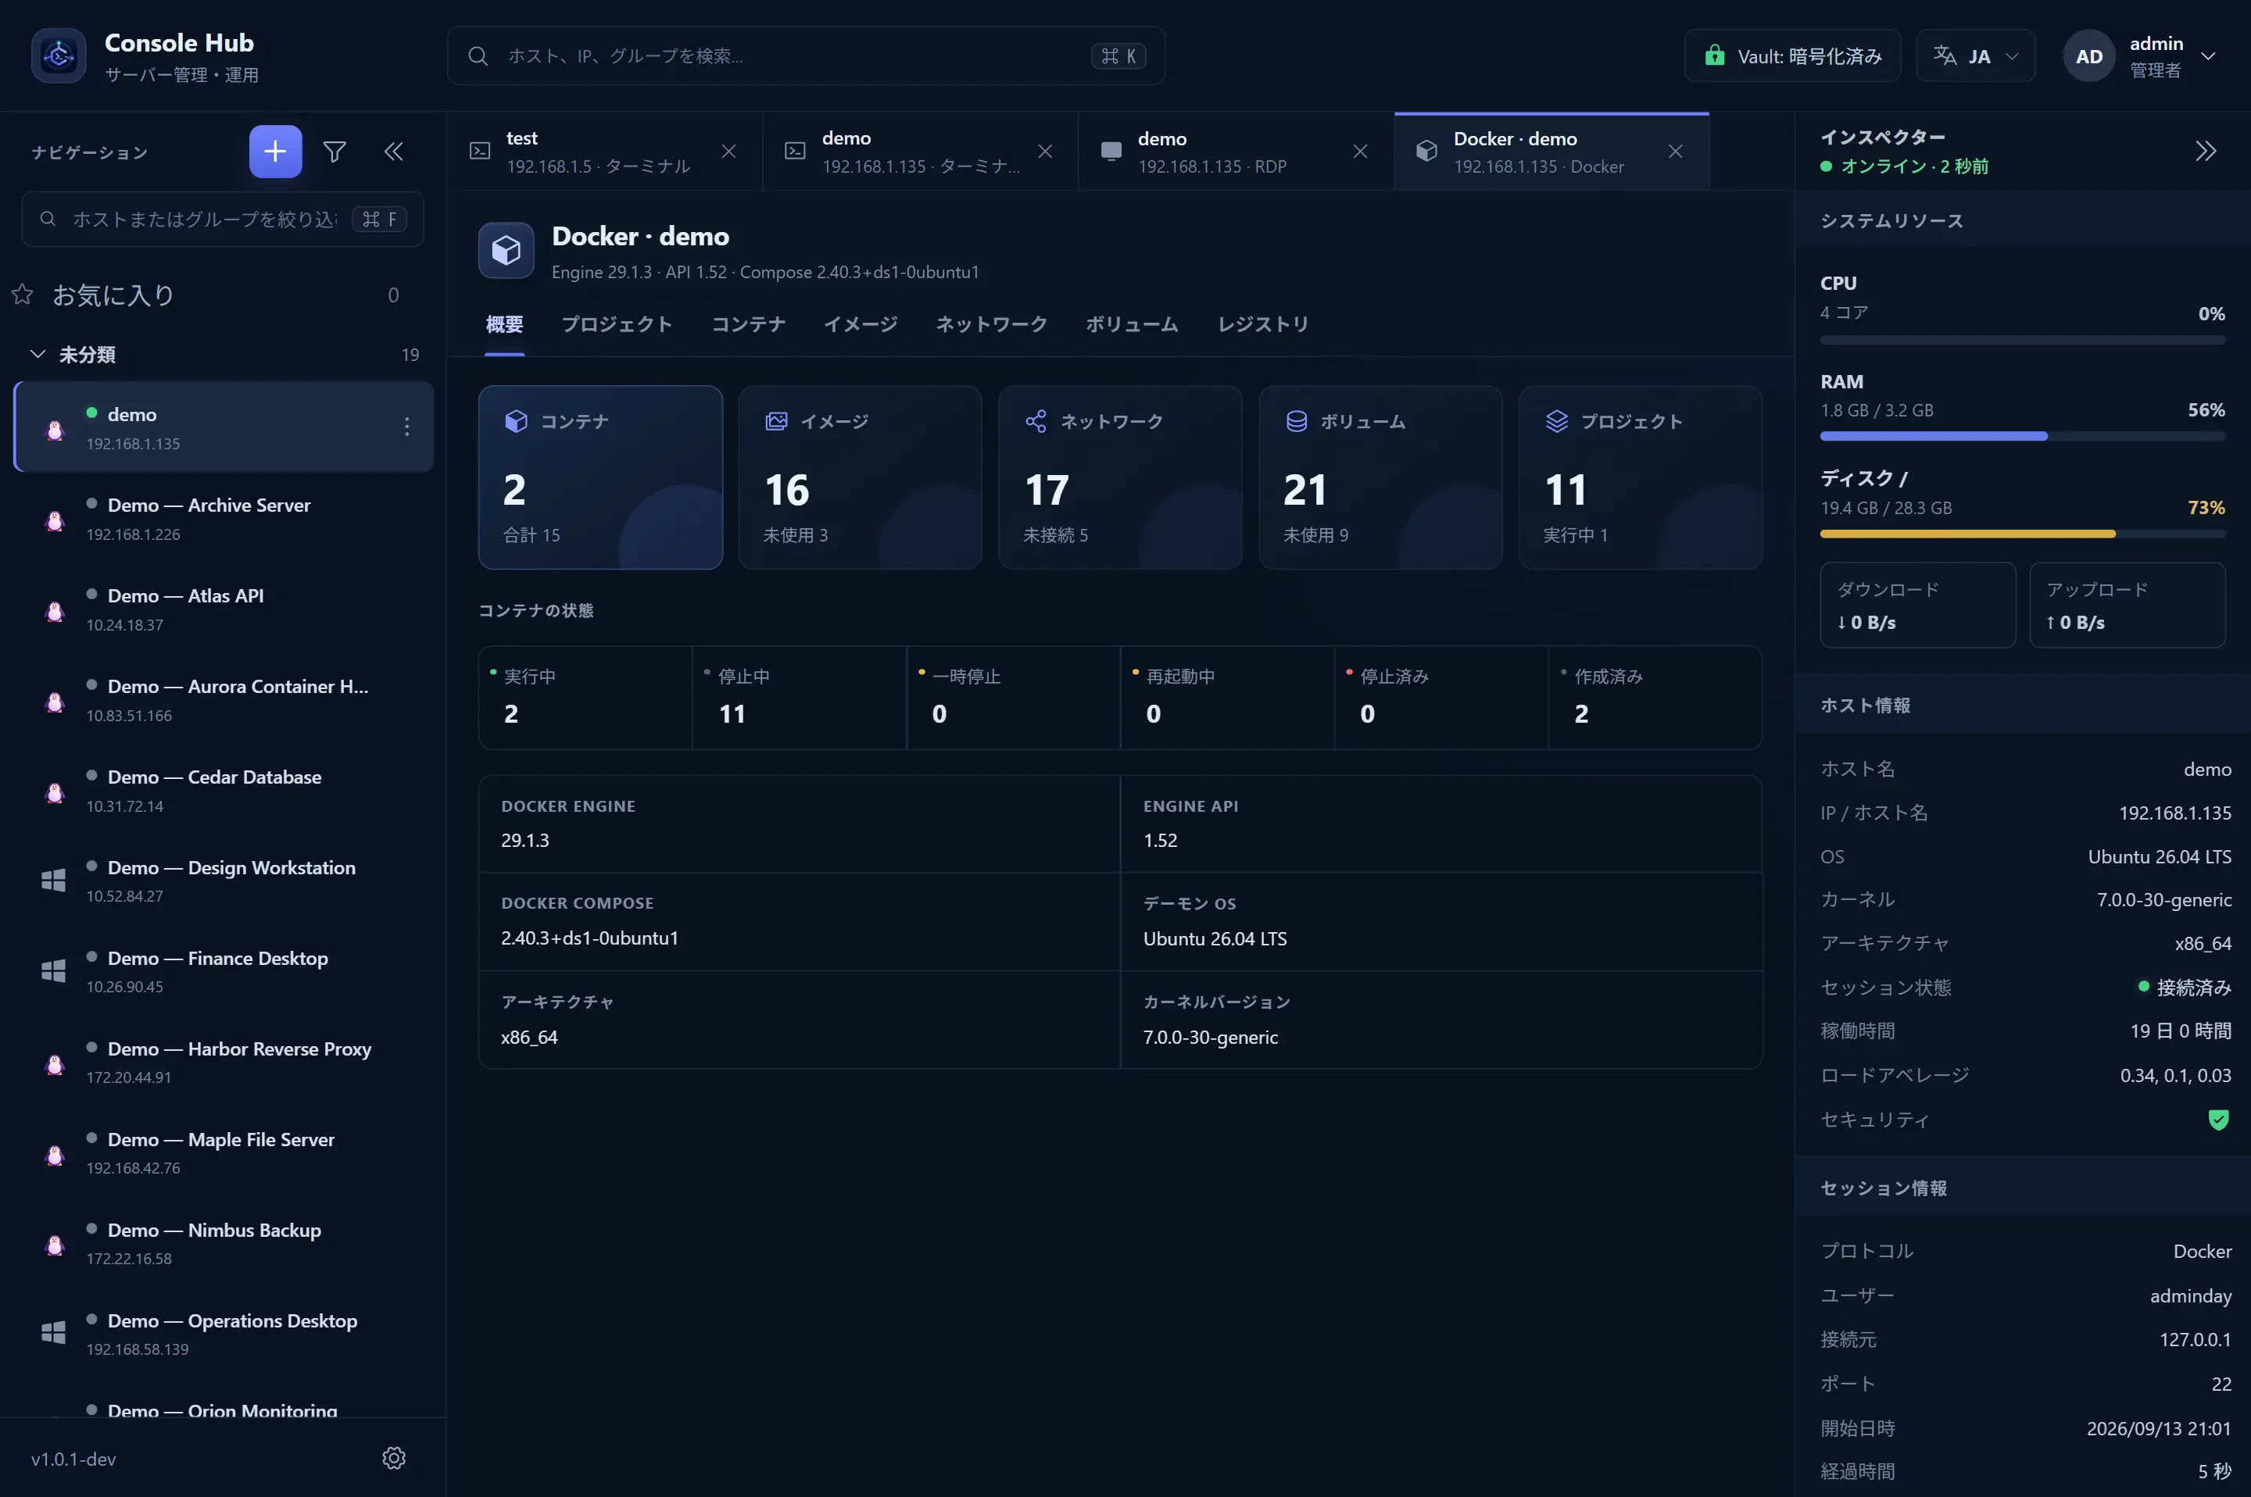This screenshot has width=2251, height=1497.
Task: Close the Docker · demo tab
Action: coord(1675,151)
